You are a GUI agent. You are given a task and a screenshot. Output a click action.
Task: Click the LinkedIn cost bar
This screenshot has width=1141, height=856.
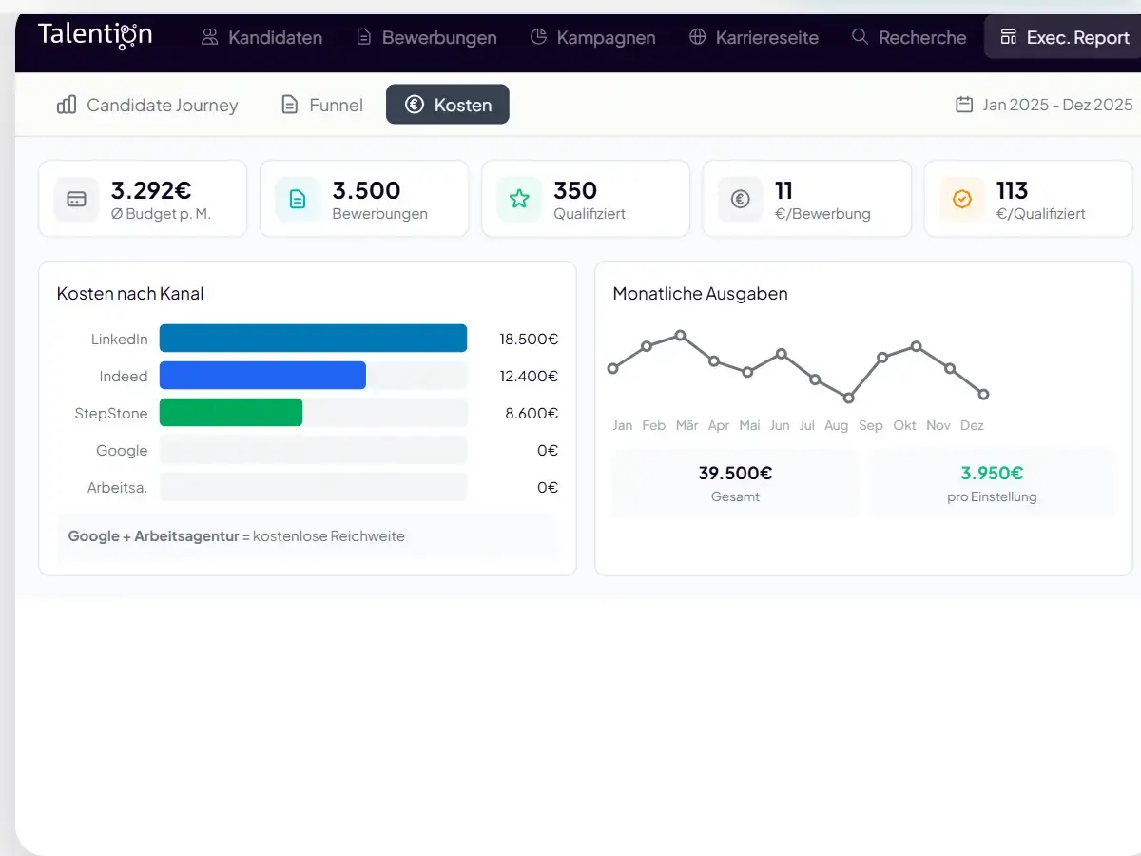point(313,338)
